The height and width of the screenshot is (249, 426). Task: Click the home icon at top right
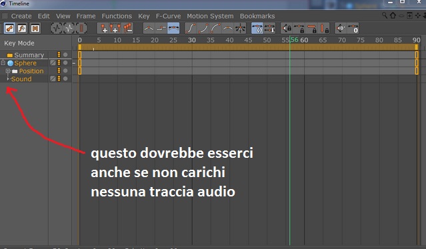point(393,15)
